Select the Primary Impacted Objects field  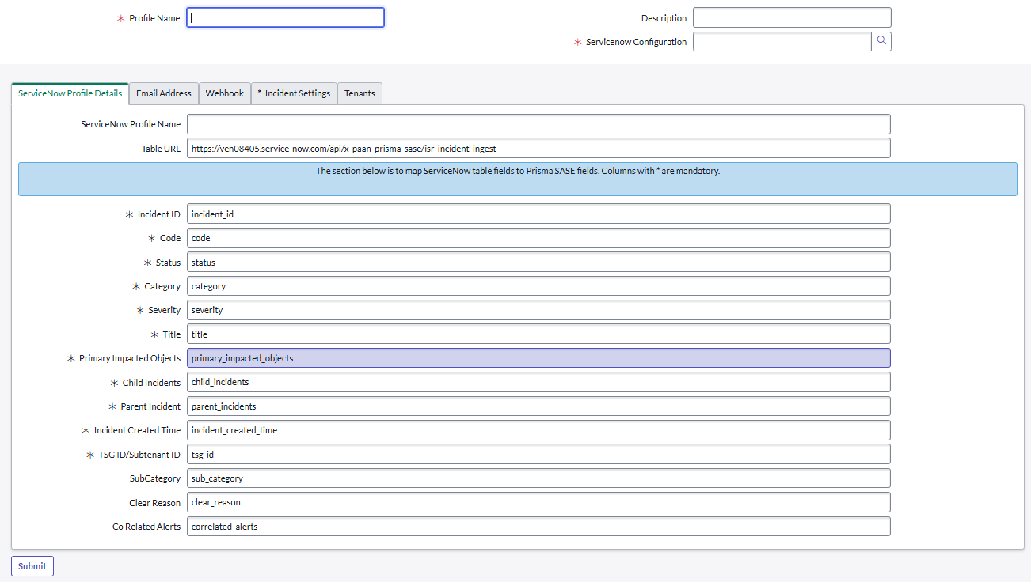coord(538,358)
